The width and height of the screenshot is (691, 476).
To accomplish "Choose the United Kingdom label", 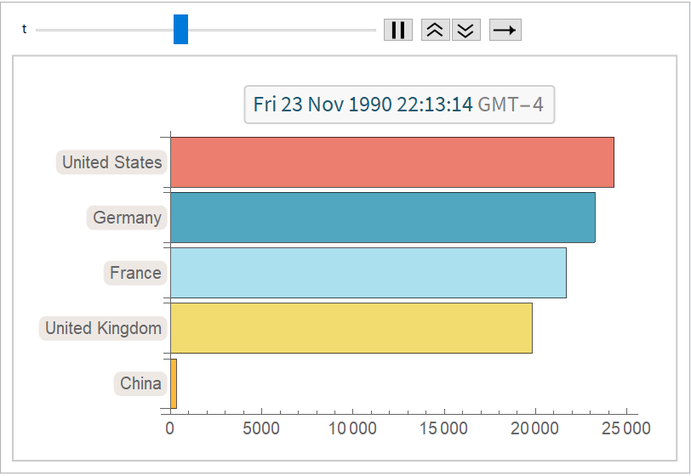I will 103,328.
